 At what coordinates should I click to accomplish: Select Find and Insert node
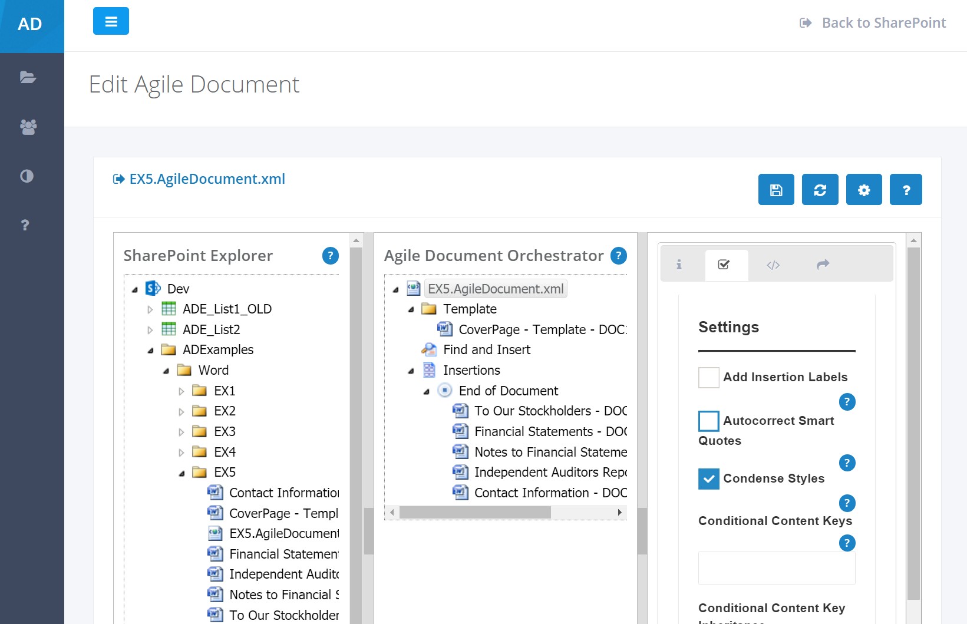coord(487,350)
